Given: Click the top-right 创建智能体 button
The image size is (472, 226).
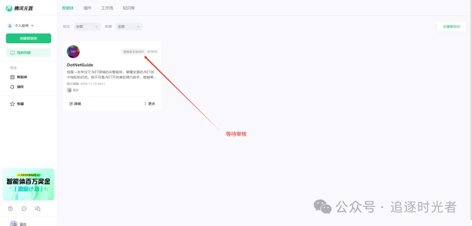Looking at the screenshot, I should click(451, 27).
